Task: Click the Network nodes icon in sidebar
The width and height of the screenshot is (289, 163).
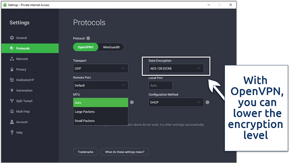Action: [12, 59]
